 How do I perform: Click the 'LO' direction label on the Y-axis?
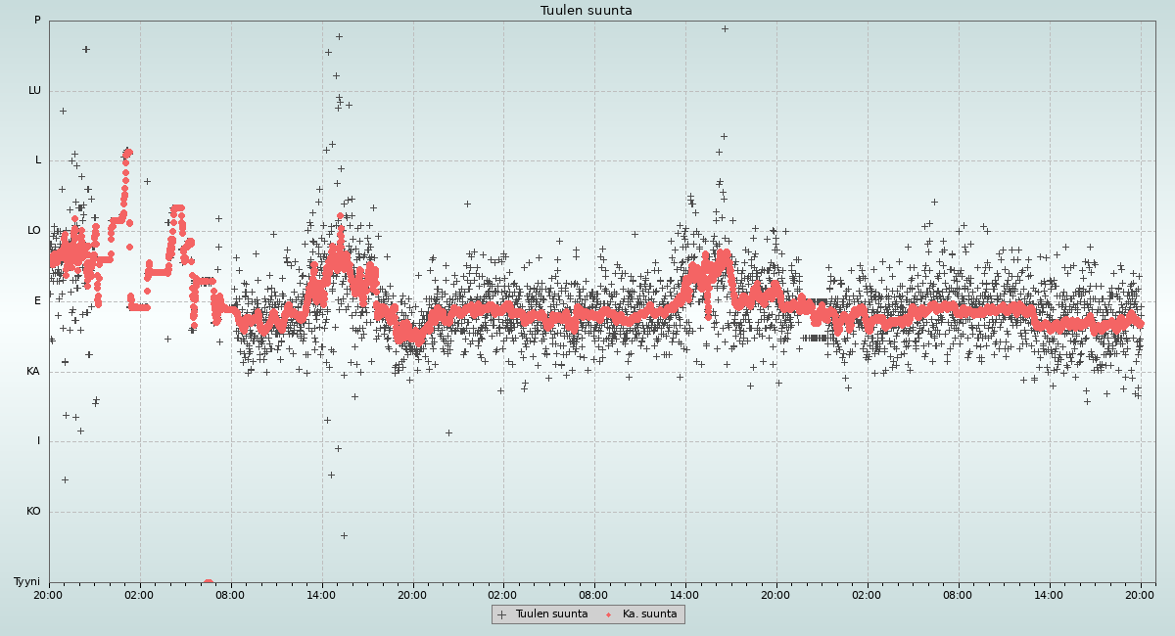(34, 231)
